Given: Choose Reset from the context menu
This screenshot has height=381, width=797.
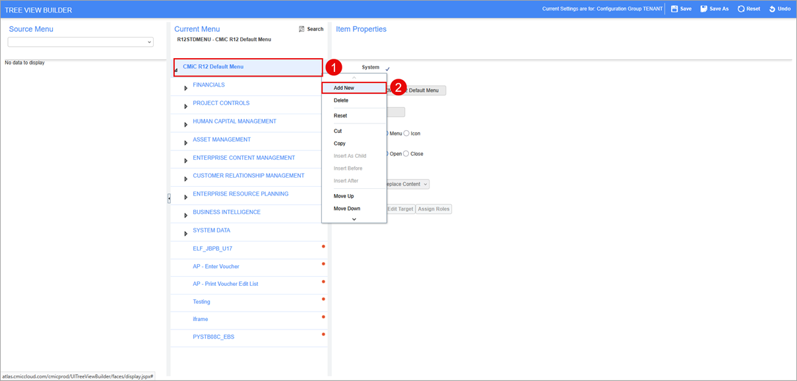Looking at the screenshot, I should (x=354, y=116).
